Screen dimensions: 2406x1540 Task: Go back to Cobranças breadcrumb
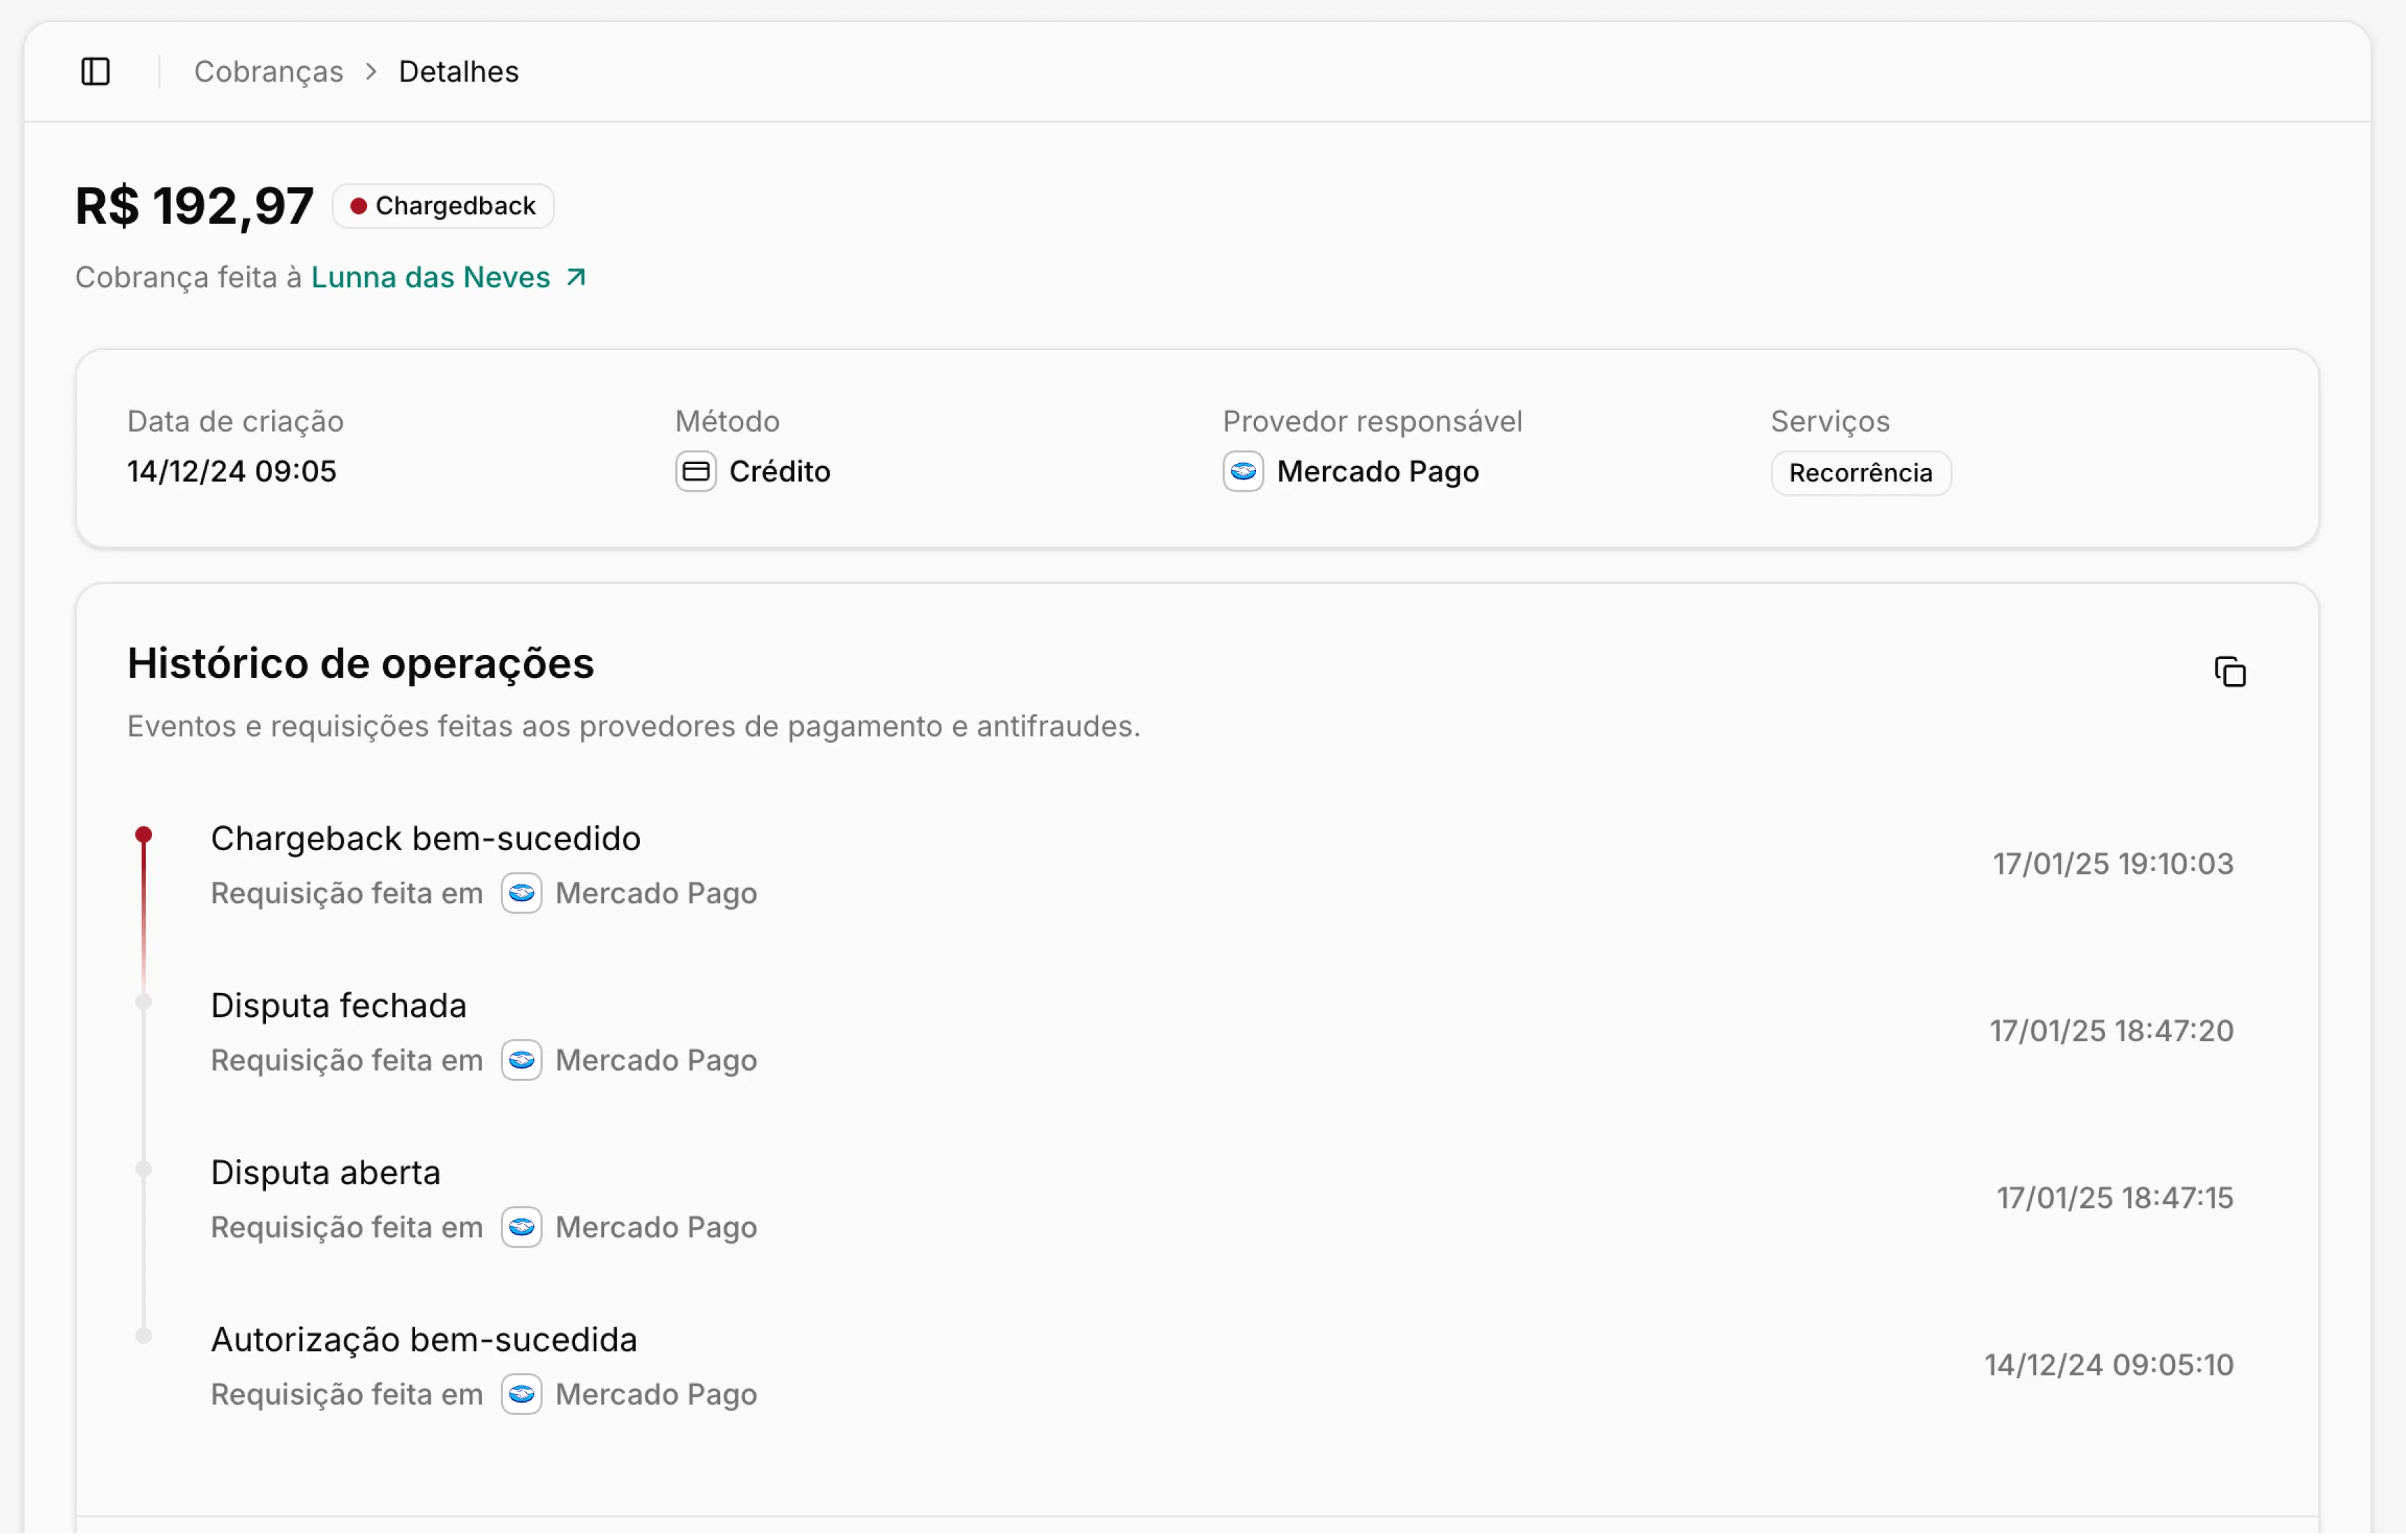pyautogui.click(x=268, y=72)
